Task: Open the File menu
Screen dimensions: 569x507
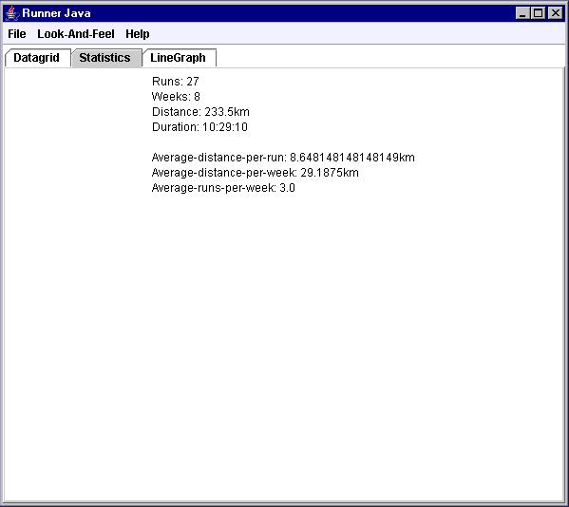Action: tap(17, 34)
